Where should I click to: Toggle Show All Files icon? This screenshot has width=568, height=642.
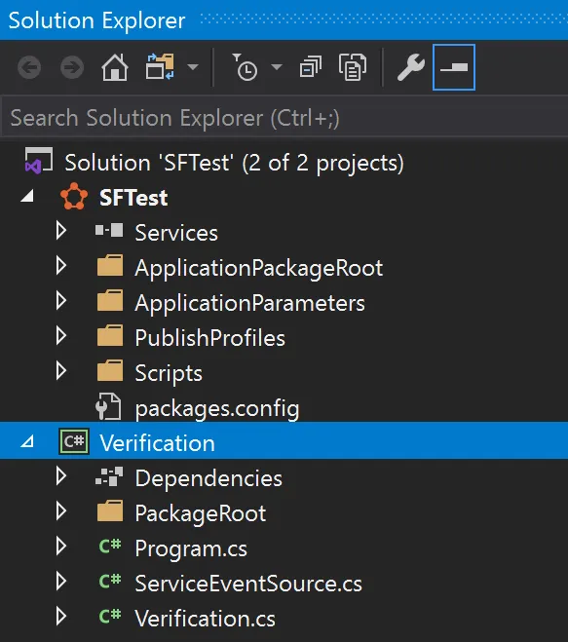[353, 67]
